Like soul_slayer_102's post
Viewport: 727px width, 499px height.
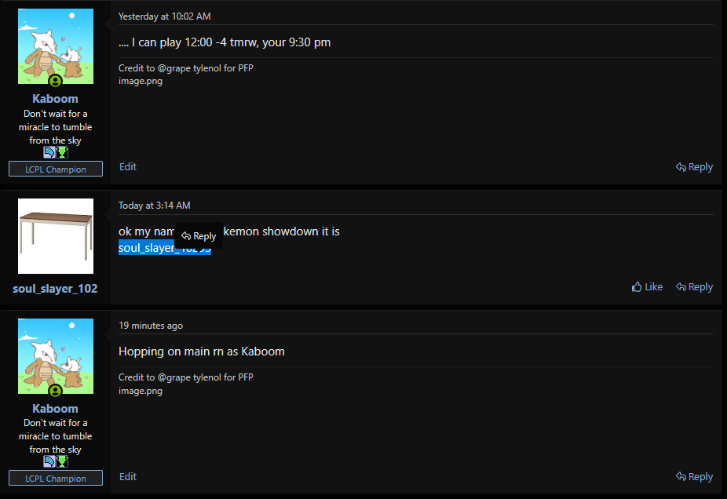(x=647, y=287)
